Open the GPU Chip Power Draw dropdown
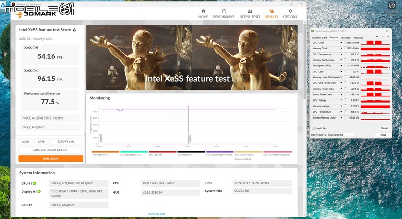 click(x=341, y=83)
